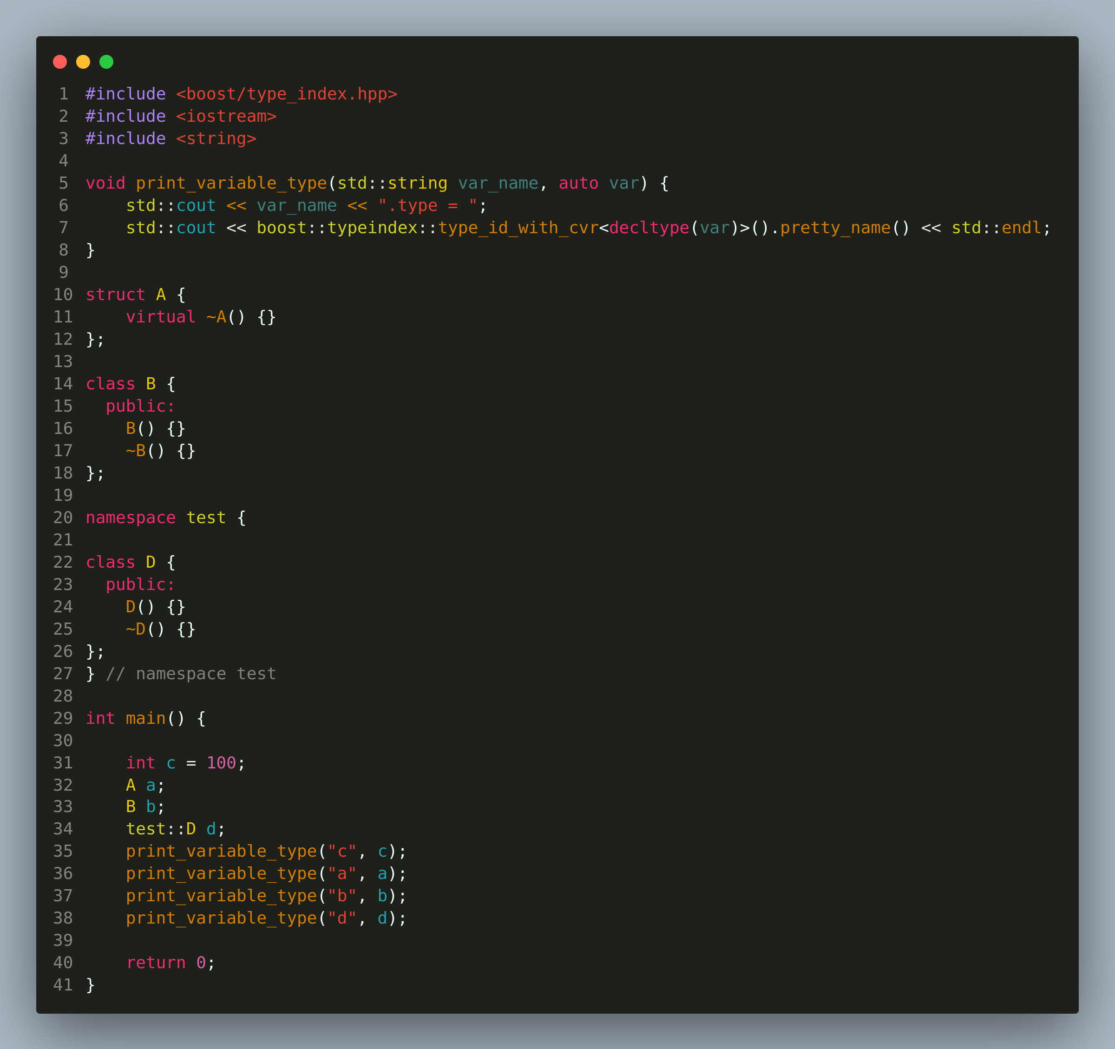Click the yellow minimize window dot
Screen dimensions: 1115x1049
pos(83,62)
